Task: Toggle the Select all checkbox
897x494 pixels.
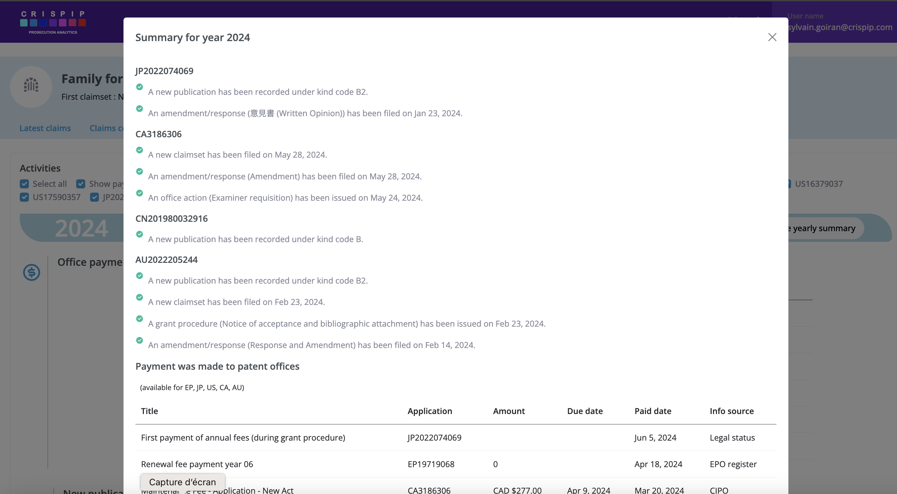Action: (x=24, y=184)
